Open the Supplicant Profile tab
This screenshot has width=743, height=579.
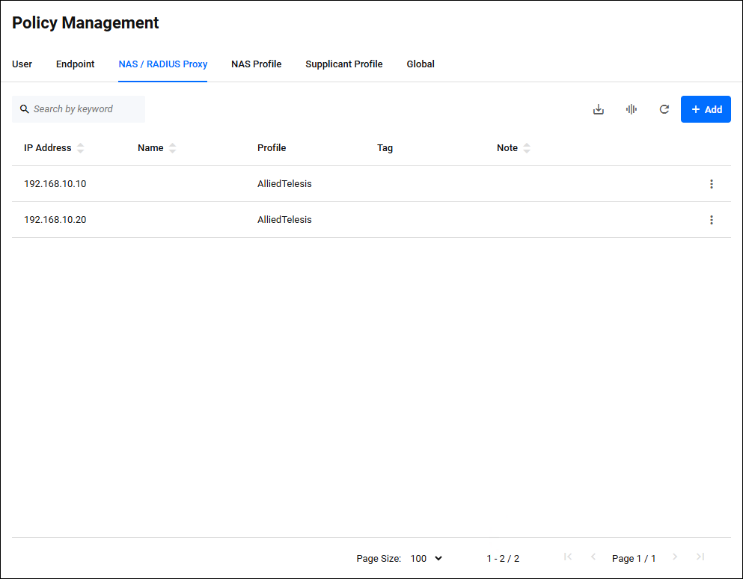[343, 64]
